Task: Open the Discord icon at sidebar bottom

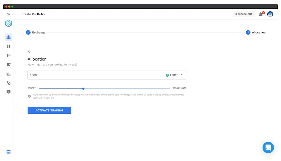Action: point(9,152)
